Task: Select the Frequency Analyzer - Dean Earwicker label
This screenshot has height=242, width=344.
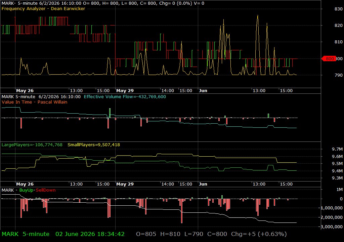Action: (x=43, y=8)
